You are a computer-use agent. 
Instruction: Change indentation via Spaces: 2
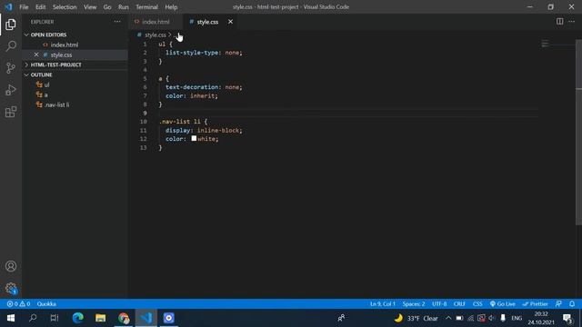(414, 304)
